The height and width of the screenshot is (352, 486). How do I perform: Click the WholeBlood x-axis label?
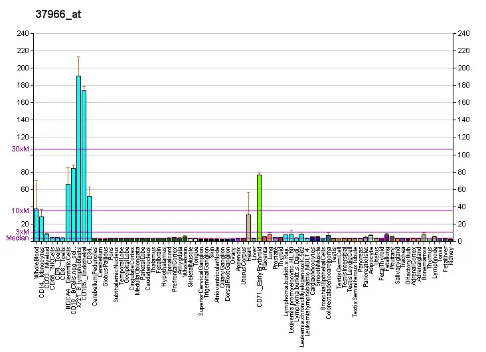[x=37, y=262]
